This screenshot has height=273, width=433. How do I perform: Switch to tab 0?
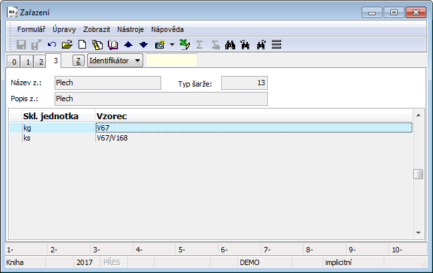pos(14,61)
